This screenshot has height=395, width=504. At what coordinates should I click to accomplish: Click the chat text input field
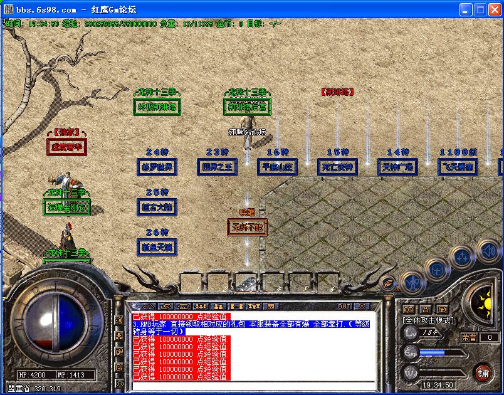pyautogui.click(x=253, y=385)
